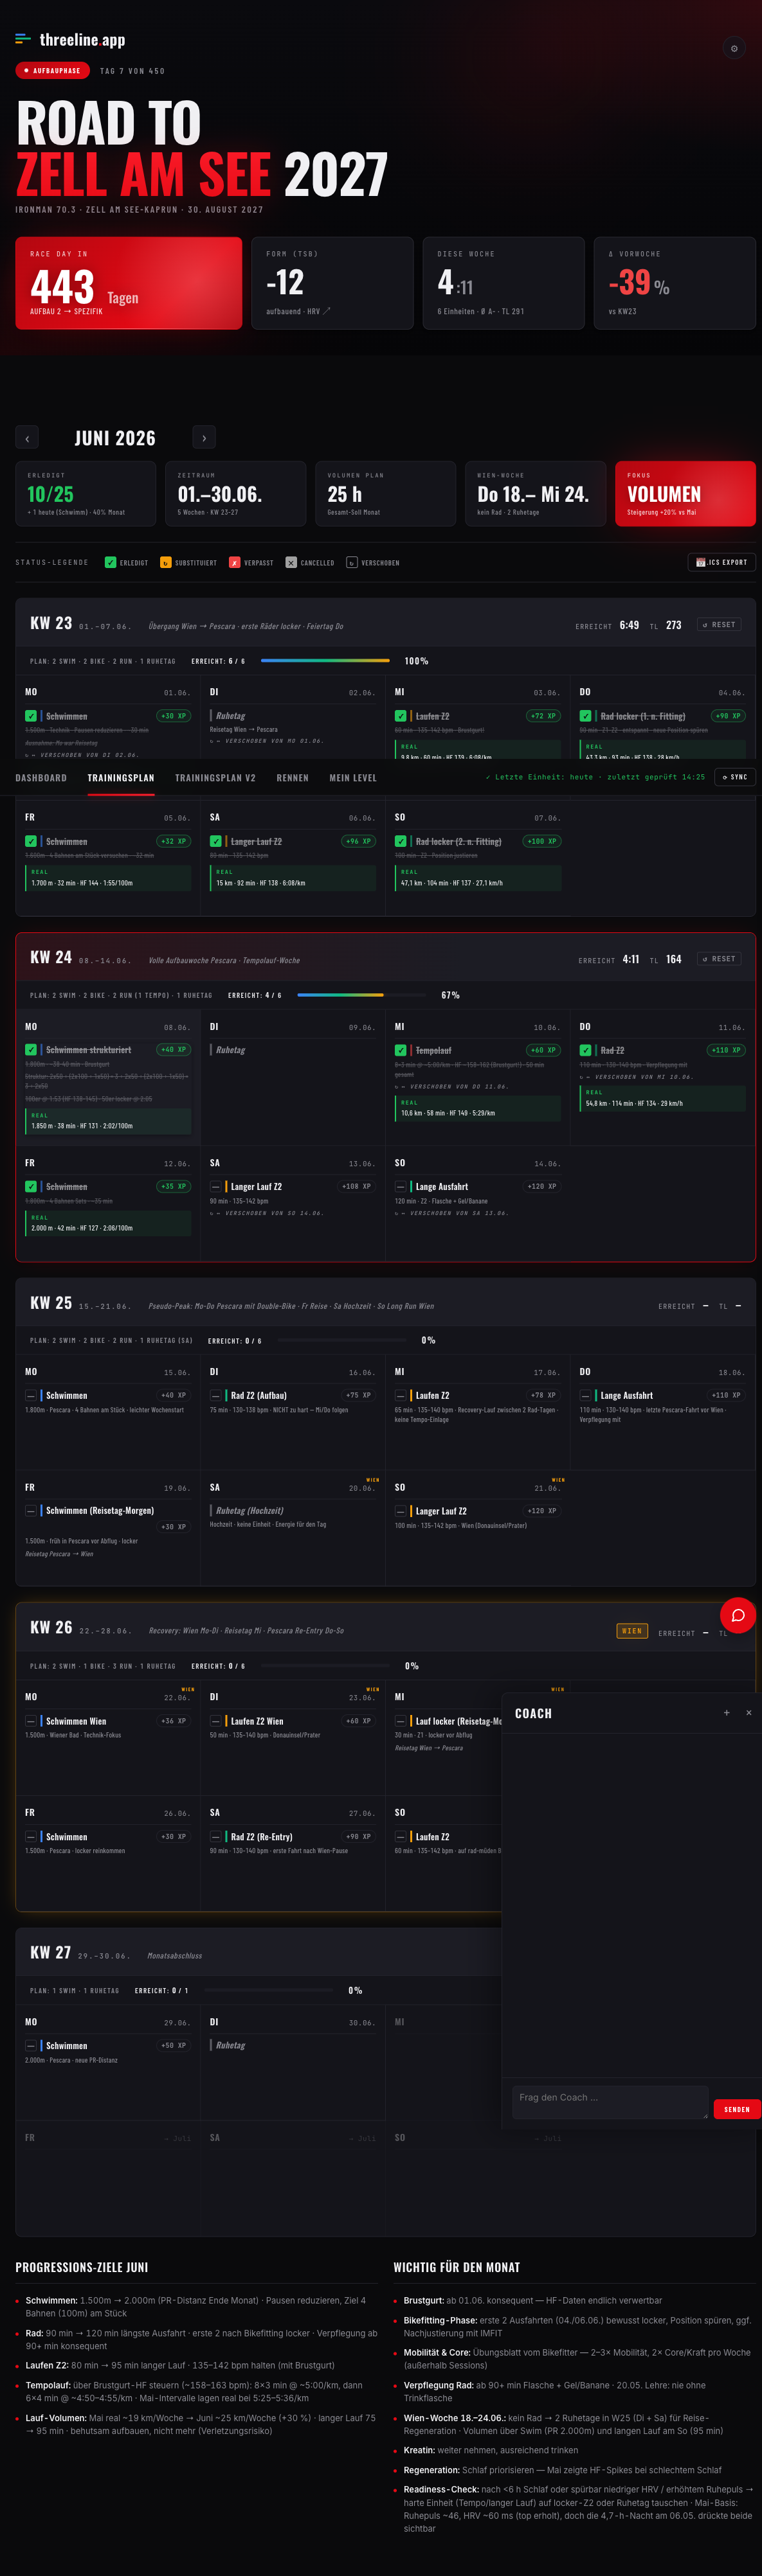Focus the 'Frag den Coach' input

click(x=610, y=2101)
